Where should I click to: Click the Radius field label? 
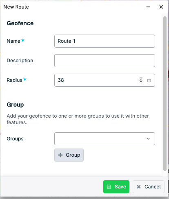click(x=14, y=80)
